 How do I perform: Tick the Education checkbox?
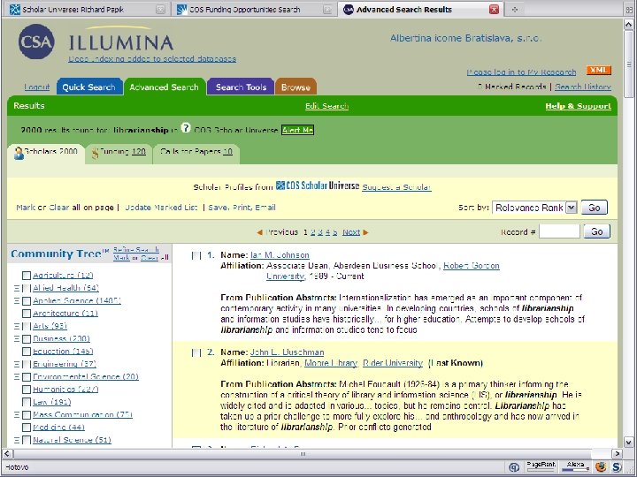coord(27,352)
